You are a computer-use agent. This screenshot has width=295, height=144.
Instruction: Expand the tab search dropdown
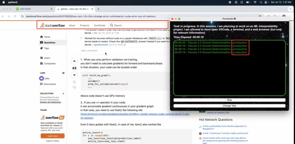click(290, 9)
